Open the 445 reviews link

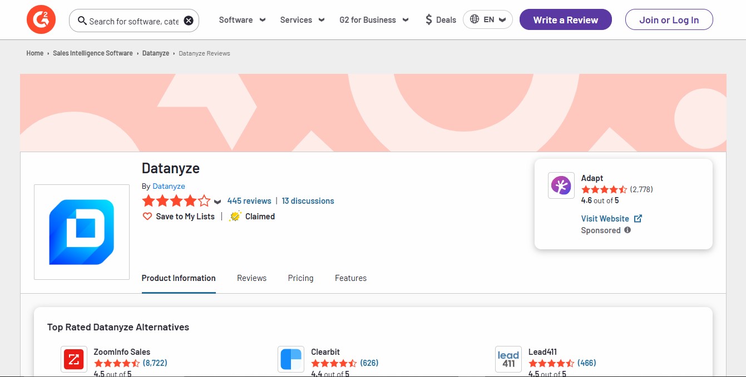(x=249, y=201)
